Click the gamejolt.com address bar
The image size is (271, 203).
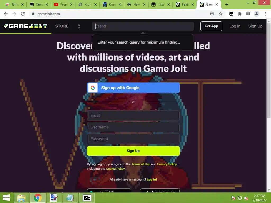coord(119,14)
